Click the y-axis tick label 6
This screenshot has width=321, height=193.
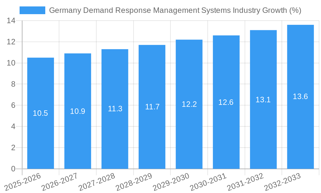tap(13, 105)
